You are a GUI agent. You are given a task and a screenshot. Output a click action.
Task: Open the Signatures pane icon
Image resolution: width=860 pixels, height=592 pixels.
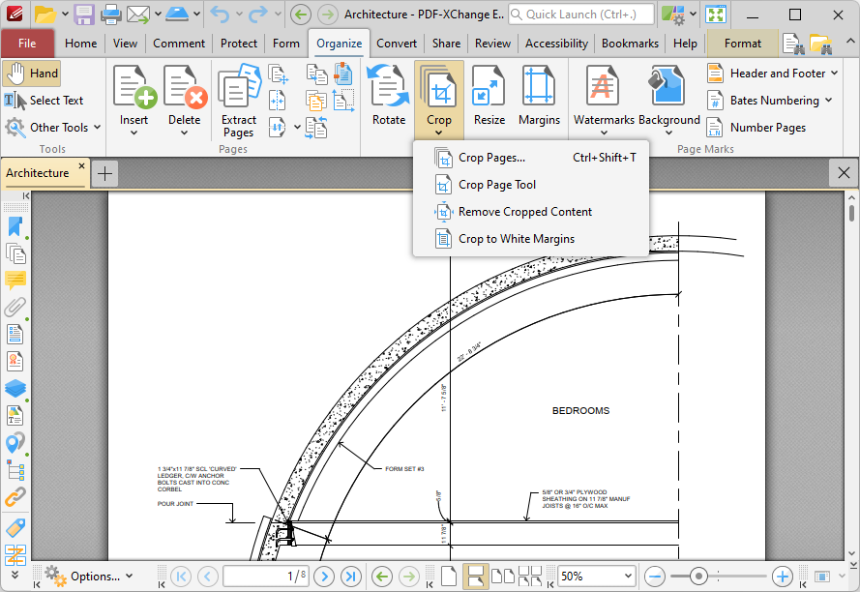click(x=15, y=362)
